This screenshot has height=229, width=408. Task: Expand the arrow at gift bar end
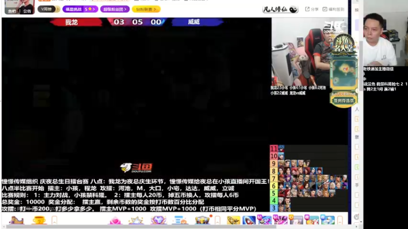(x=340, y=220)
